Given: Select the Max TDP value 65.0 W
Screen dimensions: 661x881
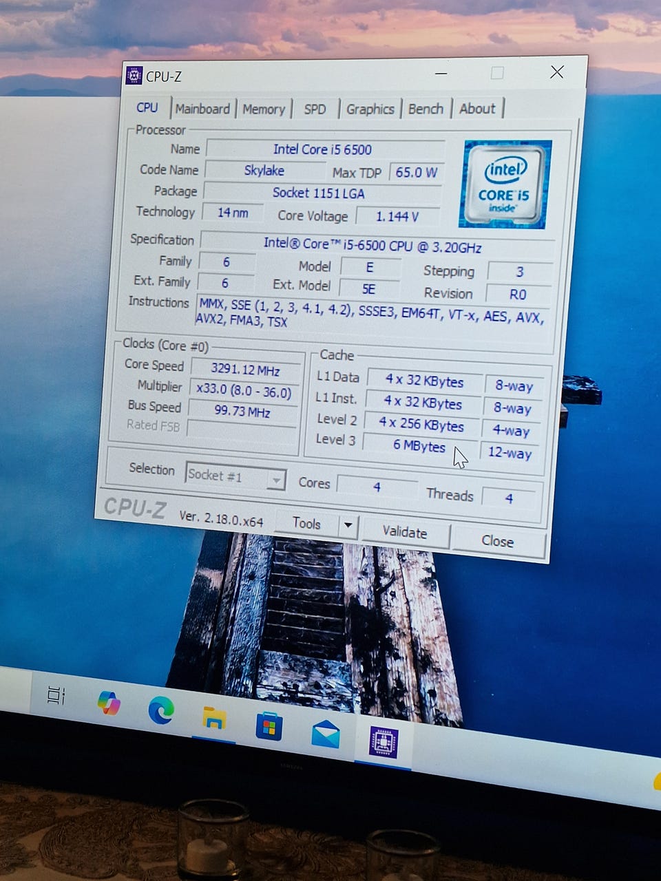Looking at the screenshot, I should coord(416,172).
